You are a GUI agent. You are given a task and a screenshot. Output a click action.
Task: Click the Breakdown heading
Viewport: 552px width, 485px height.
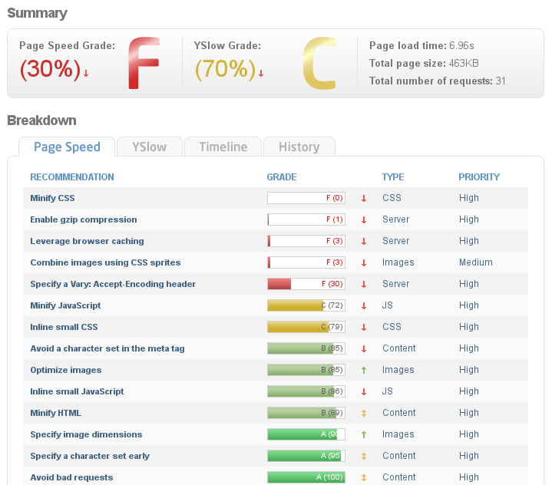(41, 120)
